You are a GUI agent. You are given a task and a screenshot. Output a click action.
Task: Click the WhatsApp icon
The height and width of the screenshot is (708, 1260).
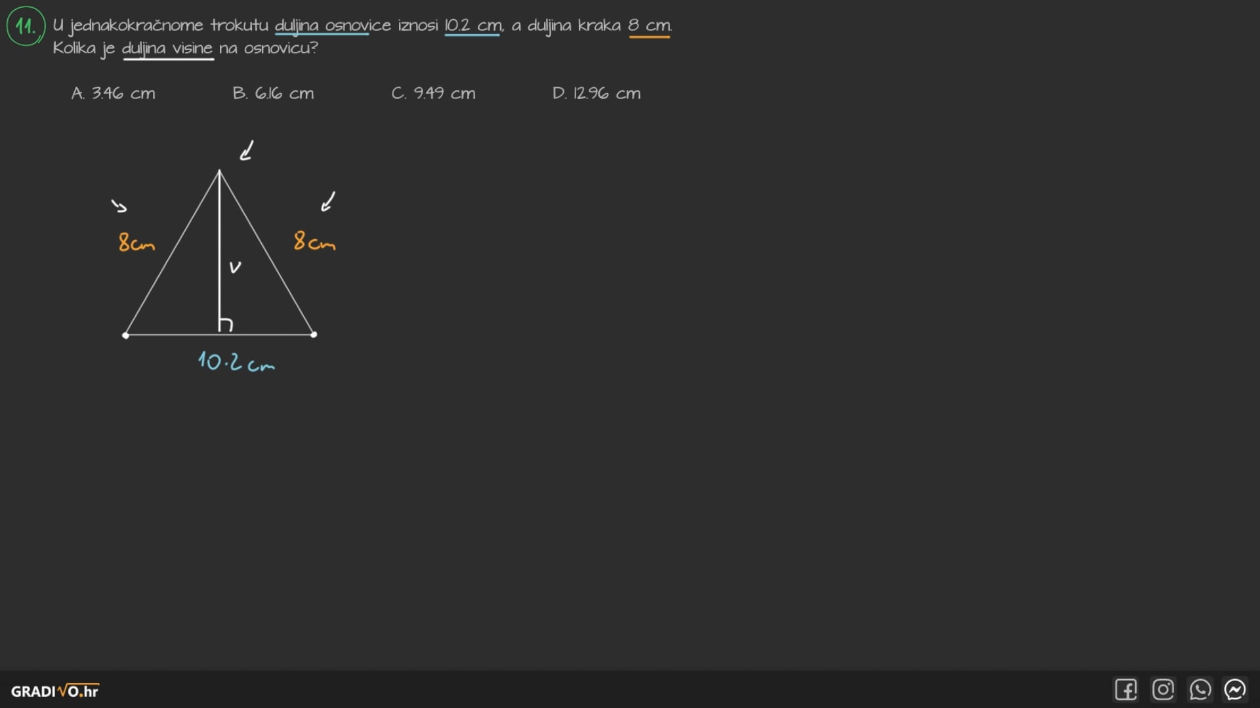click(1200, 690)
